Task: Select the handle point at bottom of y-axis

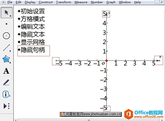Action: pos(106,109)
